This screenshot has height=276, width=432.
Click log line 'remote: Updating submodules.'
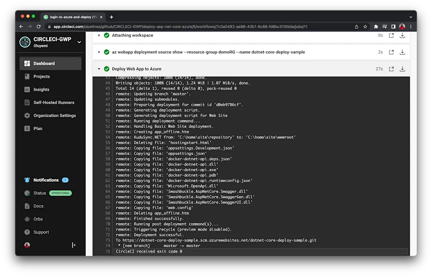[147, 99]
